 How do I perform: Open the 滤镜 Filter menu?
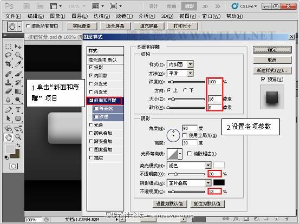pyautogui.click(x=124, y=16)
